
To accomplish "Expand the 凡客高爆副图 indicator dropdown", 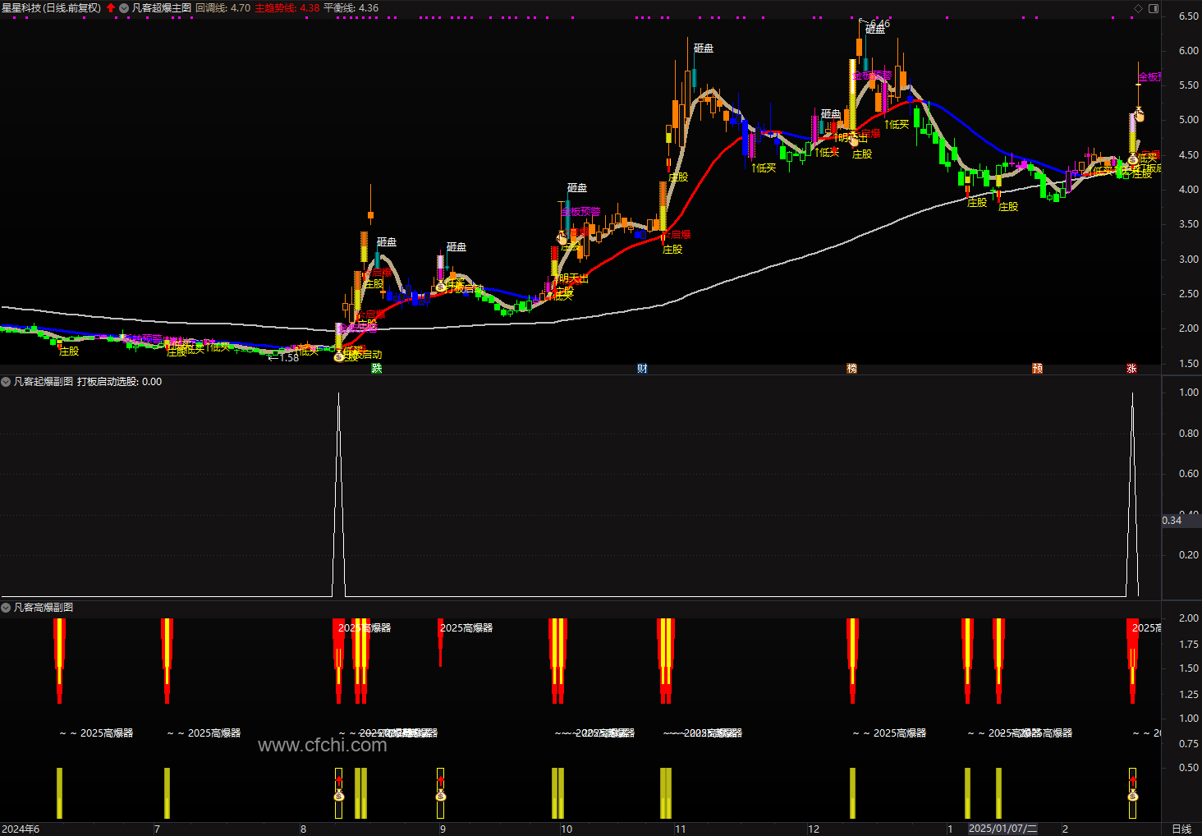I will coord(6,608).
